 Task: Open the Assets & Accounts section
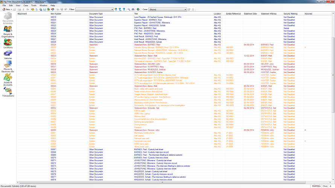(x=8, y=80)
